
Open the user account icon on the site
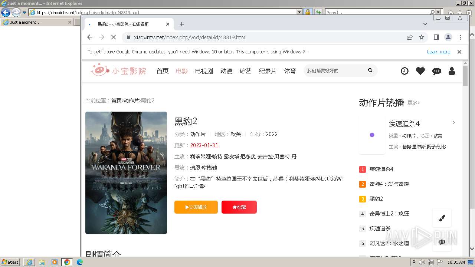[452, 71]
